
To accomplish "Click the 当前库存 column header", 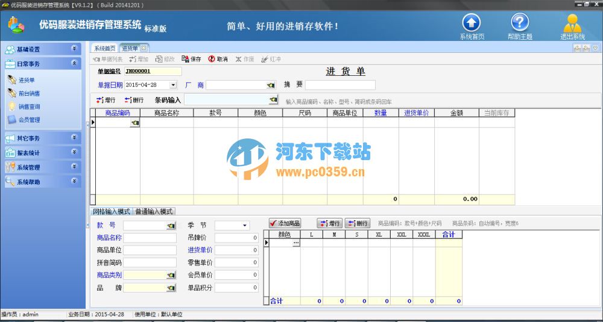I will [497, 113].
